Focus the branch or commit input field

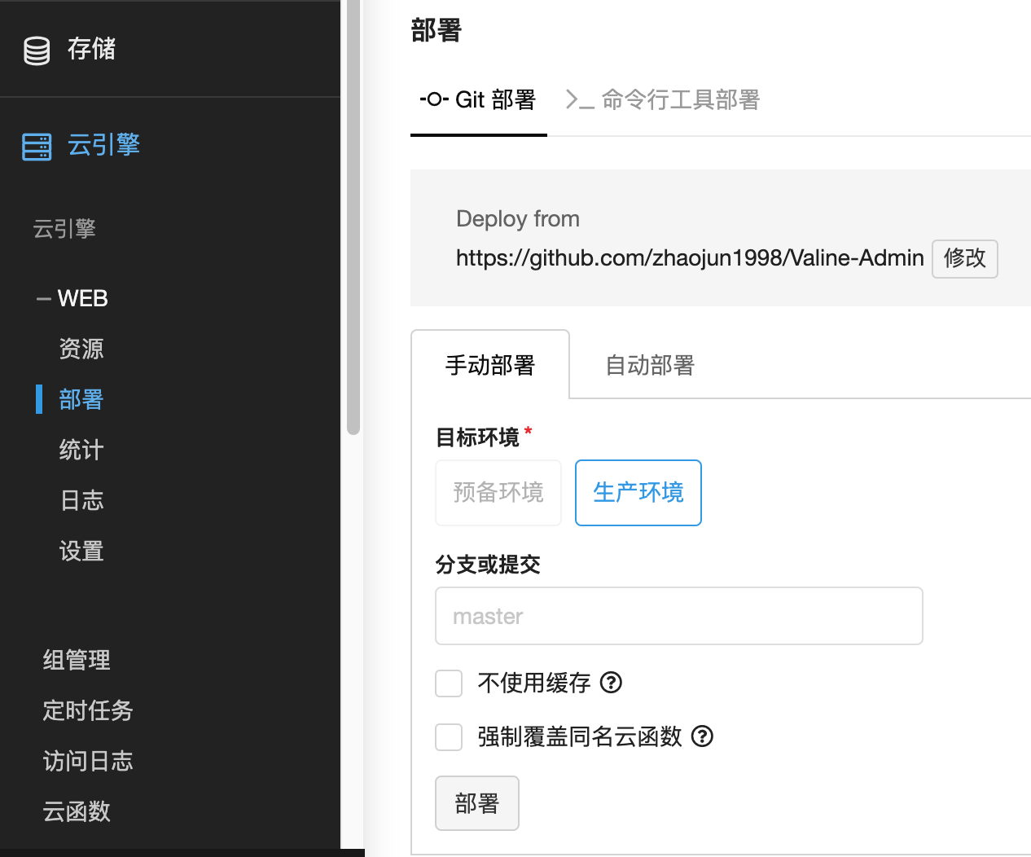[678, 616]
